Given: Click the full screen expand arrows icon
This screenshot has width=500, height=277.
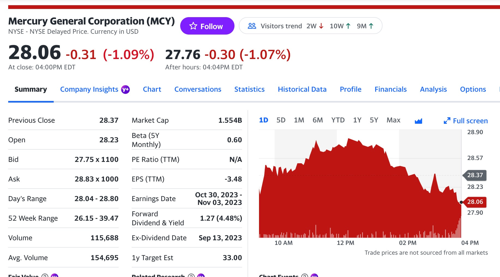Looking at the screenshot, I should tap(447, 121).
